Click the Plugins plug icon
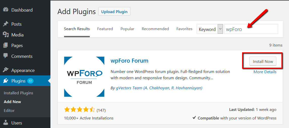Image resolution: width=289 pixels, height=128 pixels. click(x=6, y=81)
